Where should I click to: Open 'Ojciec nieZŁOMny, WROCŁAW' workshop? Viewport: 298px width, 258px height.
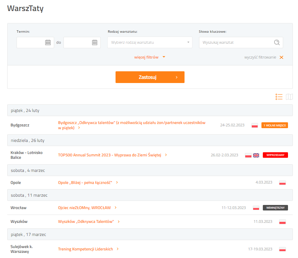(x=85, y=208)
